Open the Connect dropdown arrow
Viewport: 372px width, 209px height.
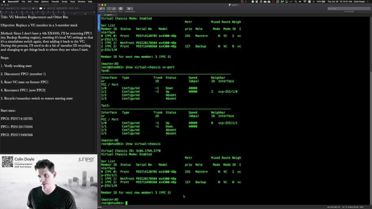point(104,9)
